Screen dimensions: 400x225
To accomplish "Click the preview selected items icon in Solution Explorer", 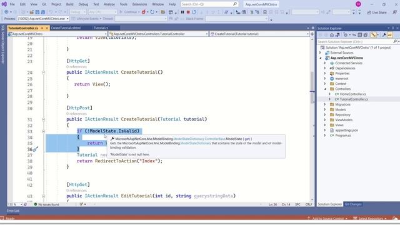I will click(x=390, y=35).
